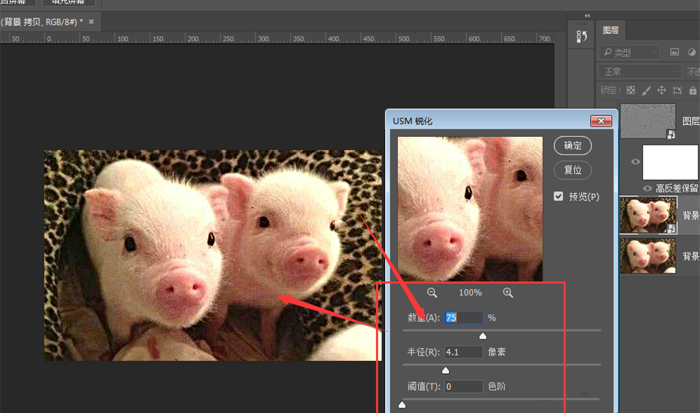The image size is (700, 413).
Task: Click the 确定 button in USM dialog
Action: [573, 145]
